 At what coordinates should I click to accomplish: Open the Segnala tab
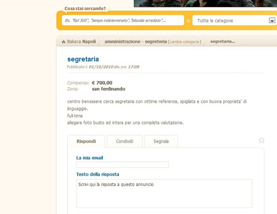point(161,141)
